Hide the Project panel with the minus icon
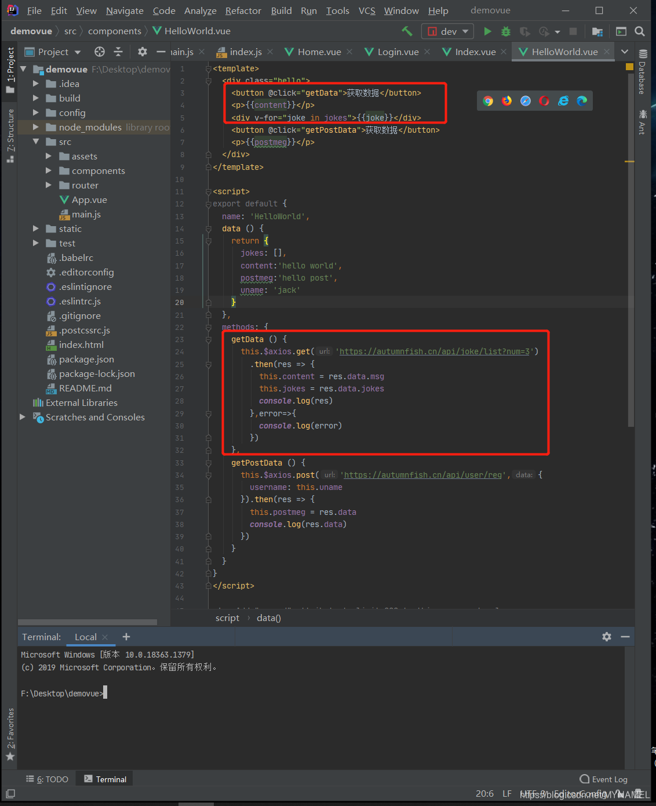This screenshot has height=806, width=656. click(161, 52)
